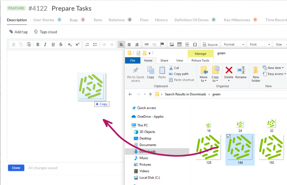Insert a horizontal line in the editor
This screenshot has height=185, width=287.
pyautogui.click(x=187, y=44)
